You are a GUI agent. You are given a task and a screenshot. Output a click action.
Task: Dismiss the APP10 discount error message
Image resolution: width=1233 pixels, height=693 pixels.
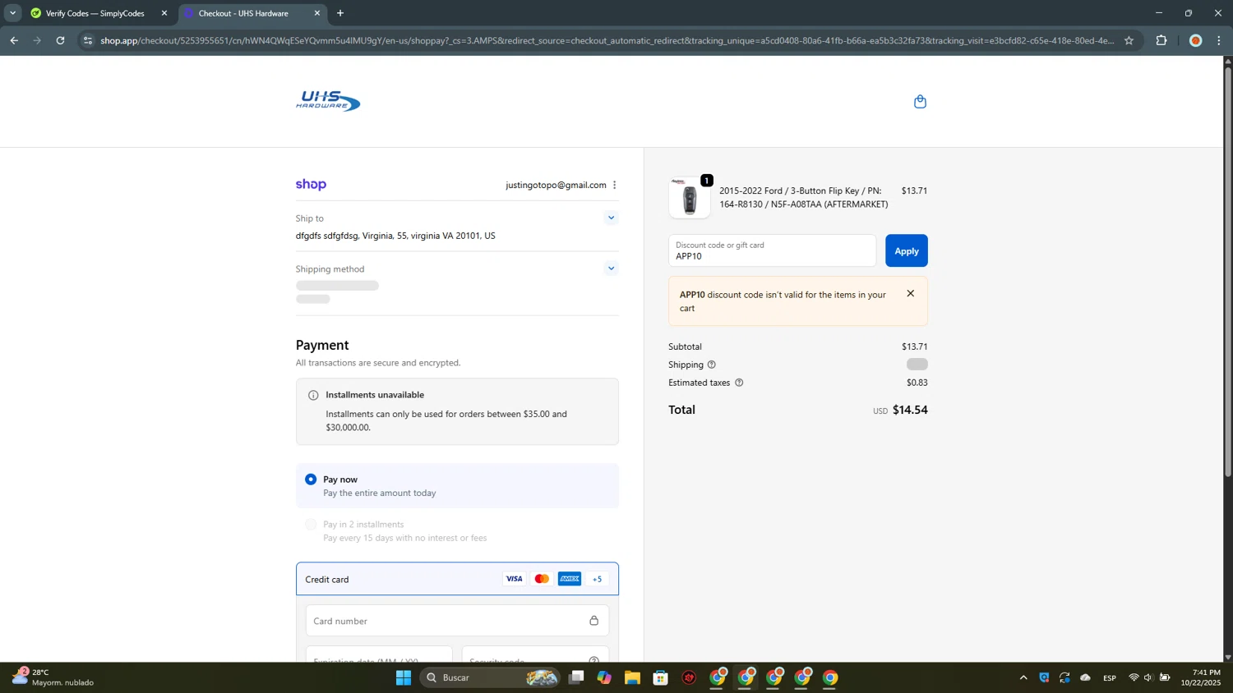(x=910, y=293)
